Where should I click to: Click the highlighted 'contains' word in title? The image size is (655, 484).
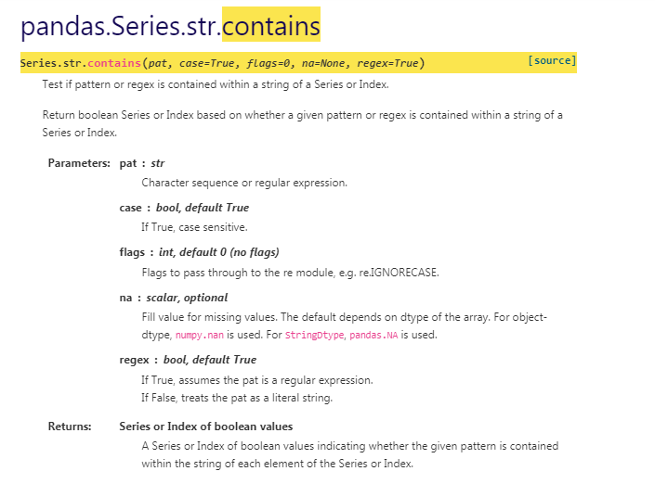tap(271, 25)
